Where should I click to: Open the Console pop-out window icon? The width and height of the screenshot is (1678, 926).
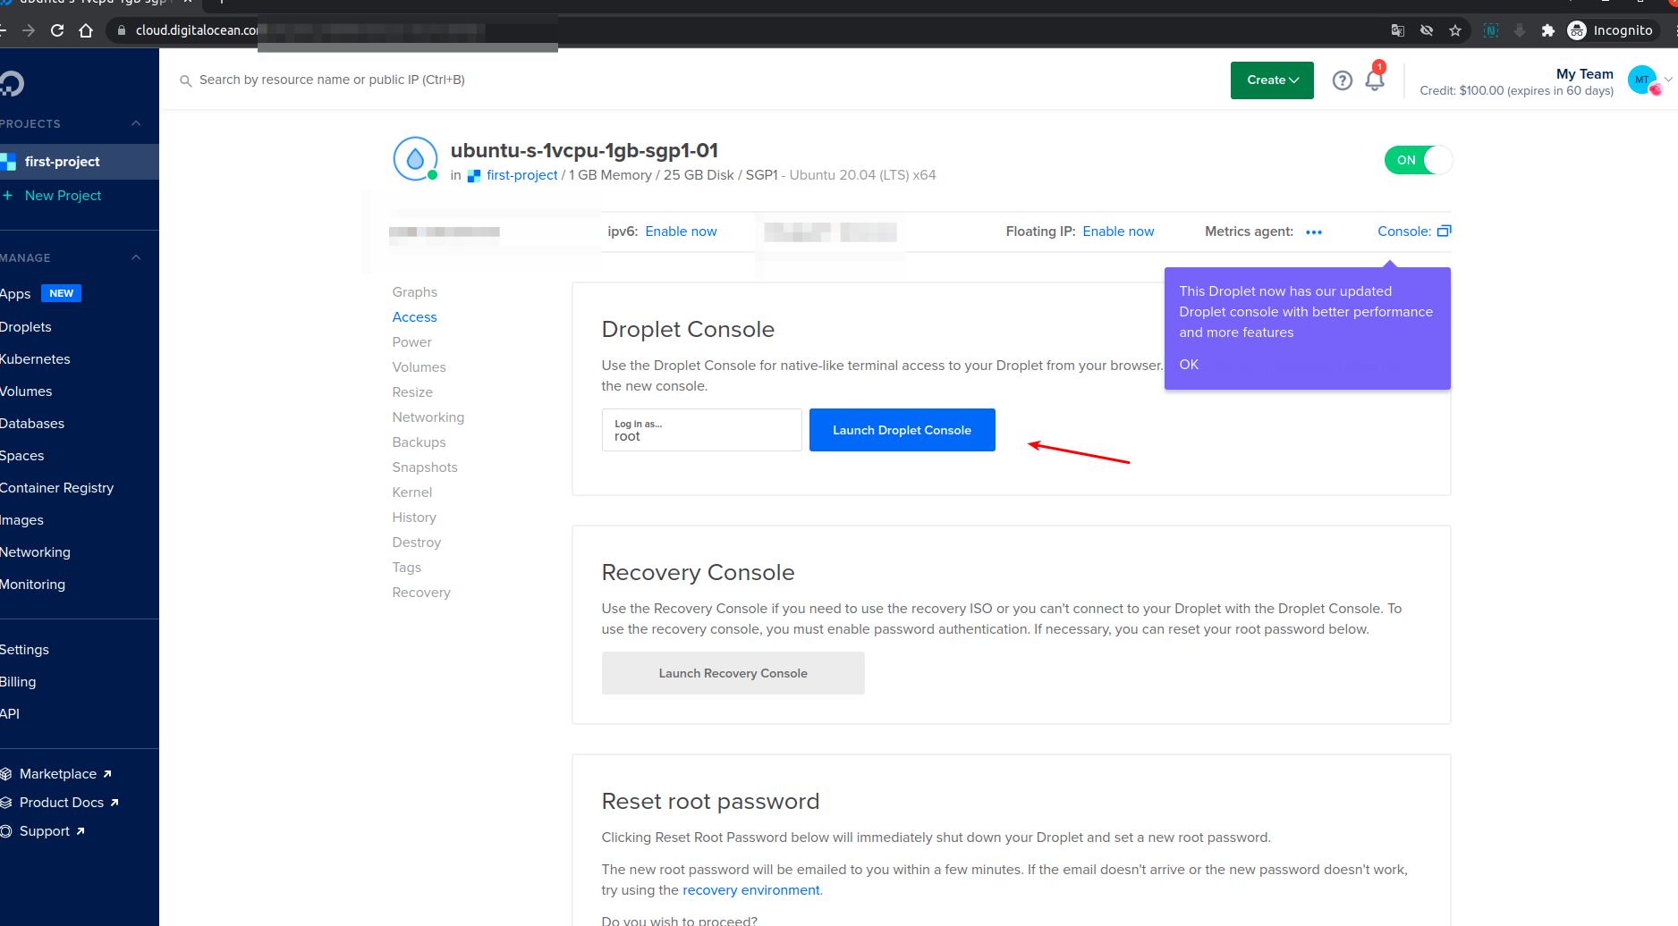[1445, 231]
